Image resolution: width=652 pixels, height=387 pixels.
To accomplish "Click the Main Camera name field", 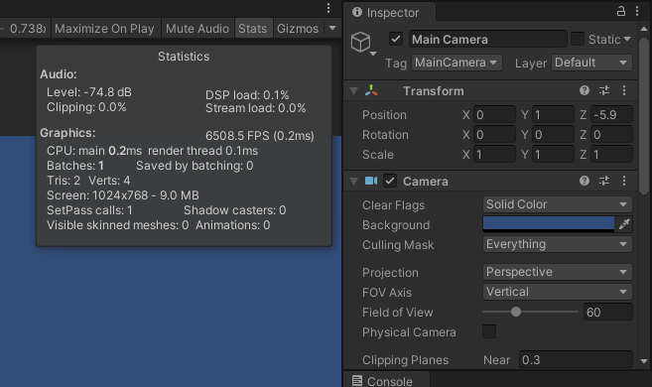I will [487, 39].
